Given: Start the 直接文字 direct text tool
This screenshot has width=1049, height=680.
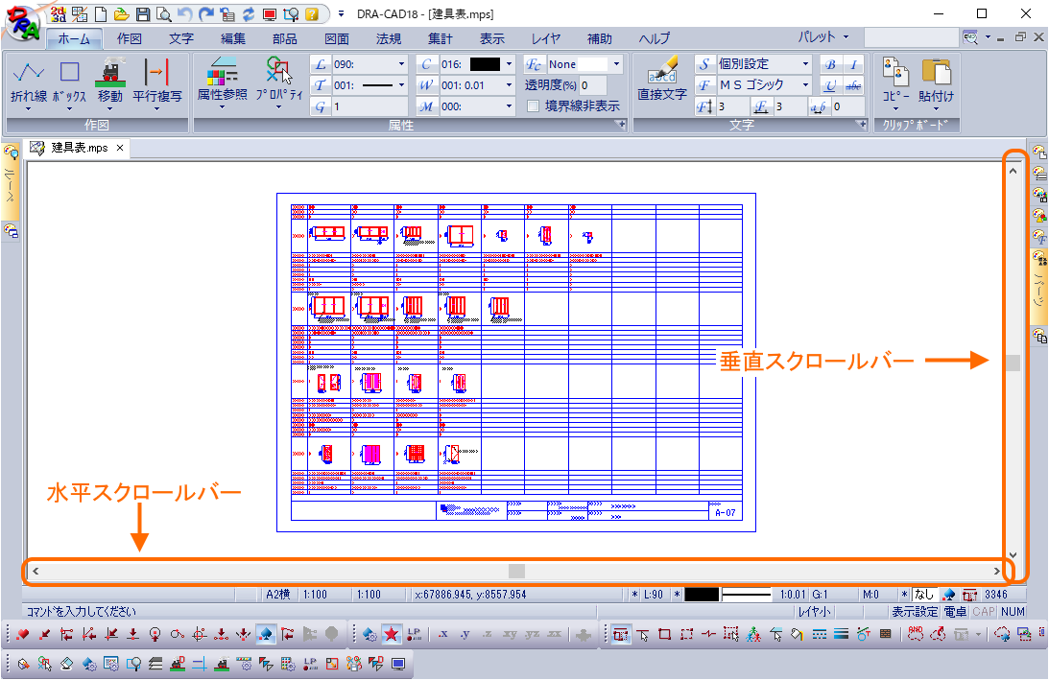Looking at the screenshot, I should [661, 79].
